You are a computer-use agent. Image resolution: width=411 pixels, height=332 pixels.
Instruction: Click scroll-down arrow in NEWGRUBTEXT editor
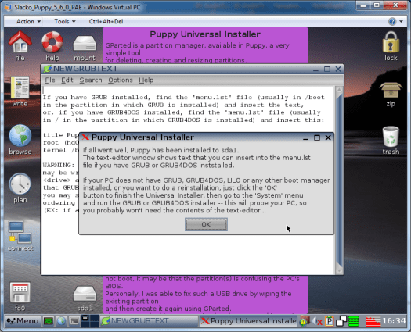pyautogui.click(x=339, y=271)
